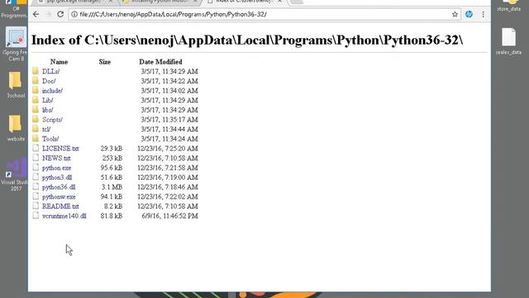Screen dimensions: 529x298
Task: Click the python.exe file link
Action: 57,167
